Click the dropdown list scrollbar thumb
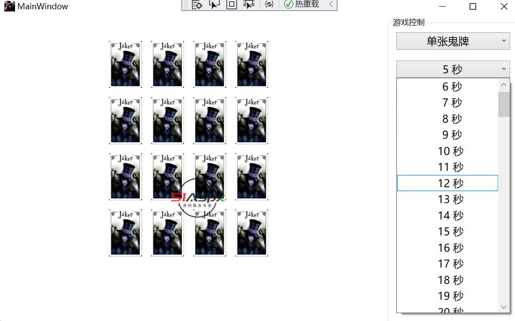This screenshot has width=515, height=321. coord(504,105)
